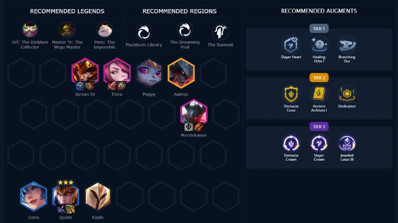Viewport: 398px width, 223px height.
Task: Open the Ancient Archives I augment
Action: [319, 94]
